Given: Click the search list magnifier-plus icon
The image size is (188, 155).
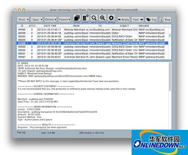Looking at the screenshot, I should coord(102,18).
